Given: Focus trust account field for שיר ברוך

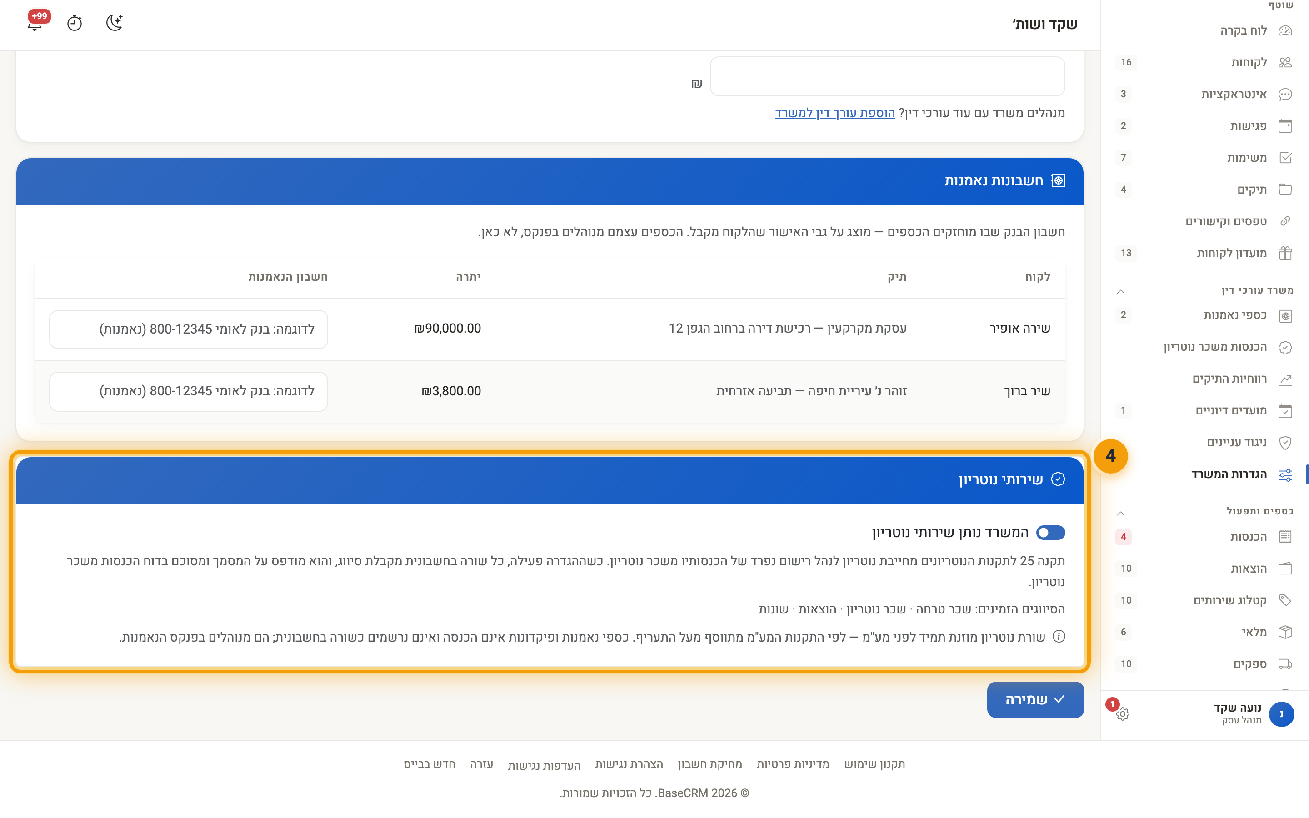Looking at the screenshot, I should [188, 392].
